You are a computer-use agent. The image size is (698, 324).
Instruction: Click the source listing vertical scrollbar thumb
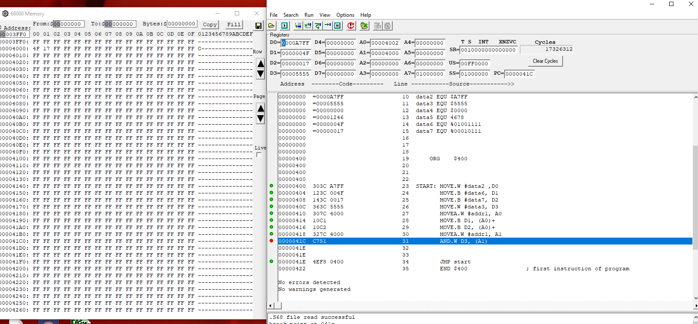pos(695,198)
